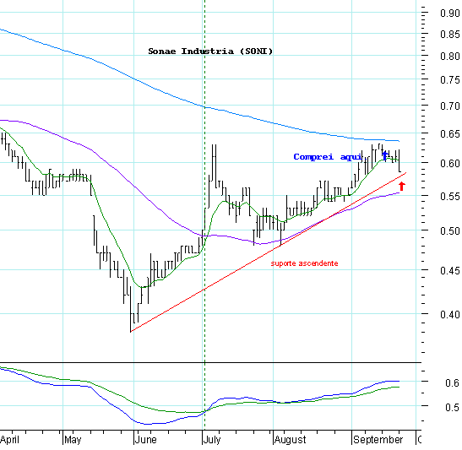Viewport: 462px width, 450px height.
Task: Click the chart title Sonae Industria (SONI)
Action: click(210, 52)
